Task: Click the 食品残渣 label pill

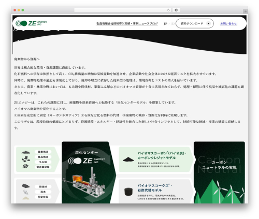Action: pos(43,157)
